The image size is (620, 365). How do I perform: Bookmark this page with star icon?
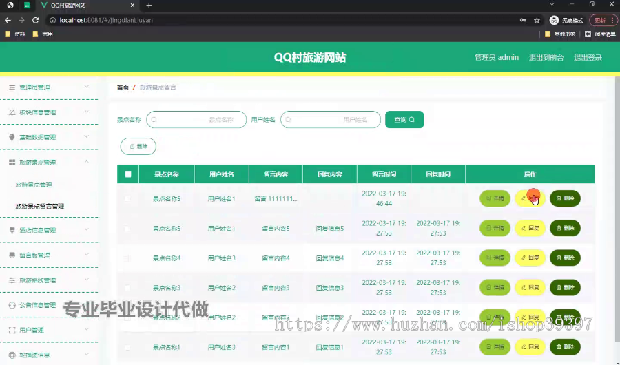tap(537, 20)
